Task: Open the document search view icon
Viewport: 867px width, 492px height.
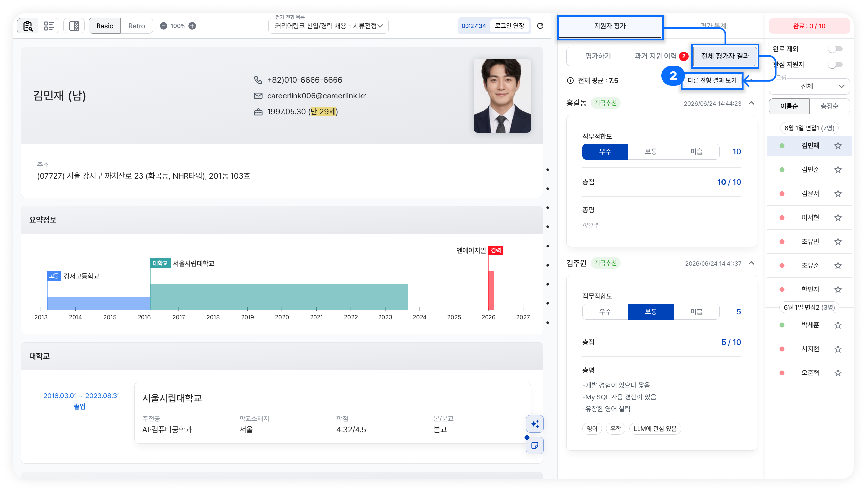Action: 28,26
